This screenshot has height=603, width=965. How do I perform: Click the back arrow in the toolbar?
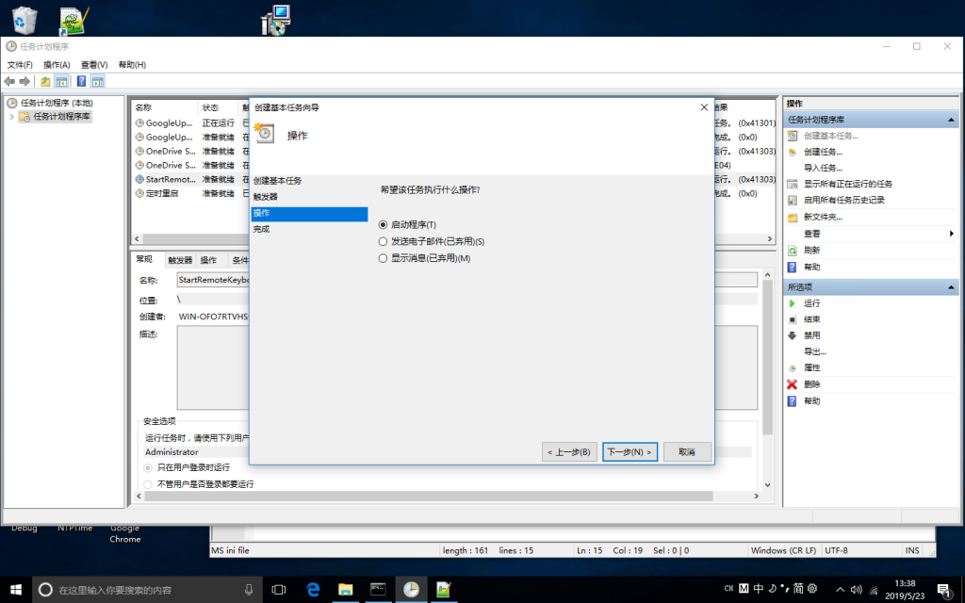click(x=9, y=82)
